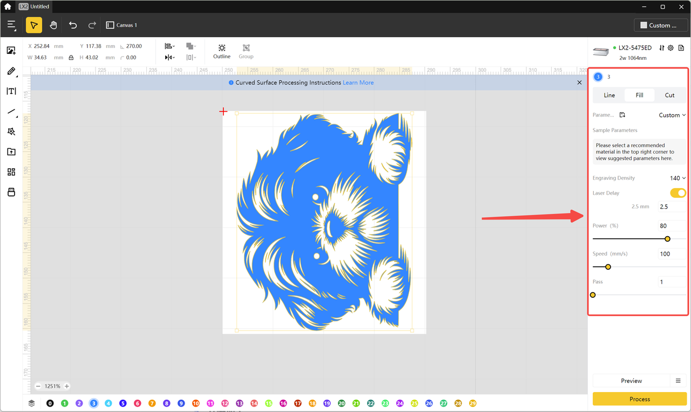Screen dimensions: 691x412
Task: Click the Power percentage slider handle
Action: click(667, 239)
